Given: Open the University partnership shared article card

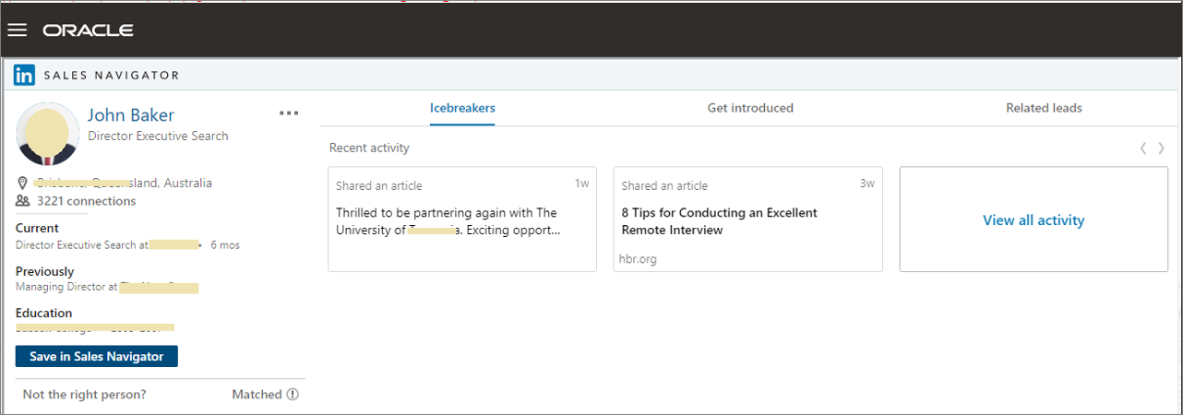Looking at the screenshot, I should (x=462, y=219).
